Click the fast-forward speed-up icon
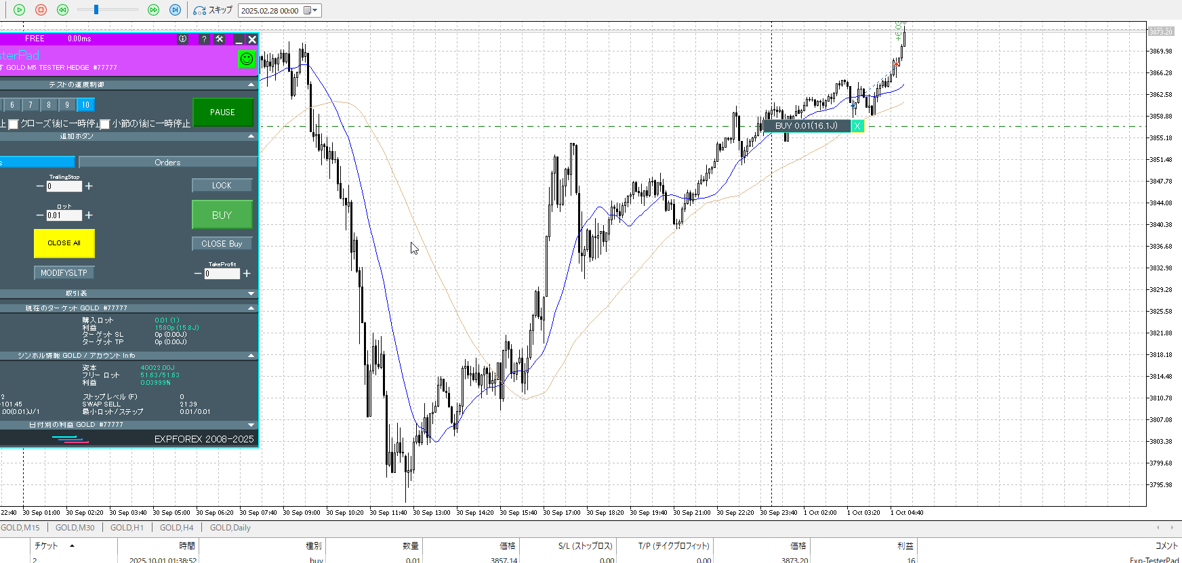The height and width of the screenshot is (563, 1182). [153, 10]
